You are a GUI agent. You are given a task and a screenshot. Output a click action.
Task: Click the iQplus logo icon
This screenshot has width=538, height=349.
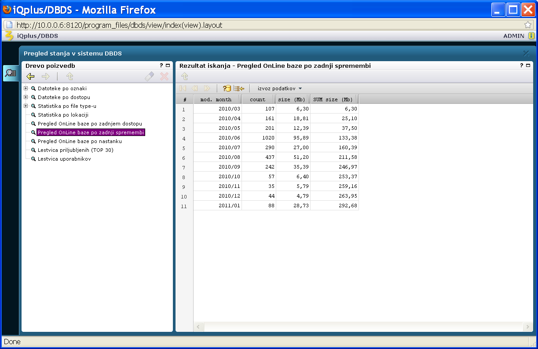(x=9, y=36)
